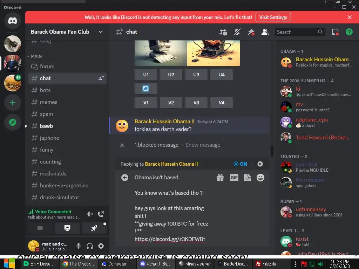Open the mcdonalds channel
Image resolution: width=359 pixels, height=269 pixels.
(67, 174)
